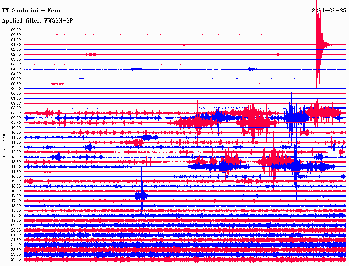Click the HT Santorini - Kera station title
Viewport: 349px width, 266px height.
coord(31,11)
